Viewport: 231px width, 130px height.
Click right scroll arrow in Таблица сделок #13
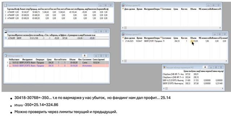226,61
